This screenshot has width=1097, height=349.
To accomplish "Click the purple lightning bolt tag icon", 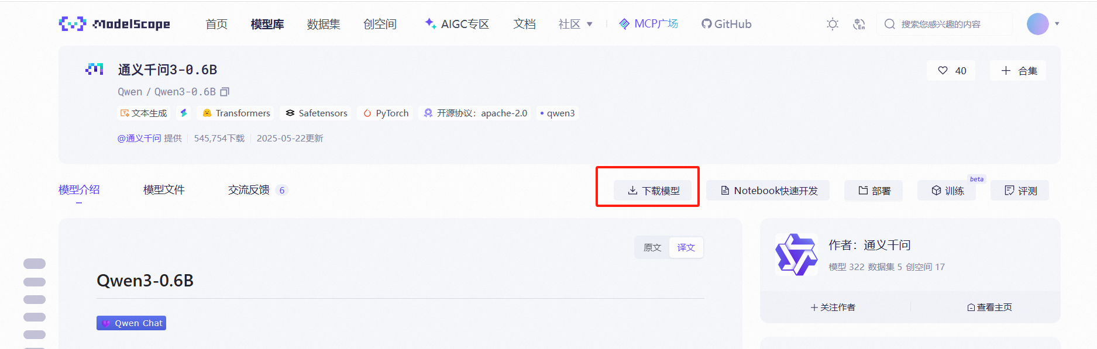I will tap(184, 113).
